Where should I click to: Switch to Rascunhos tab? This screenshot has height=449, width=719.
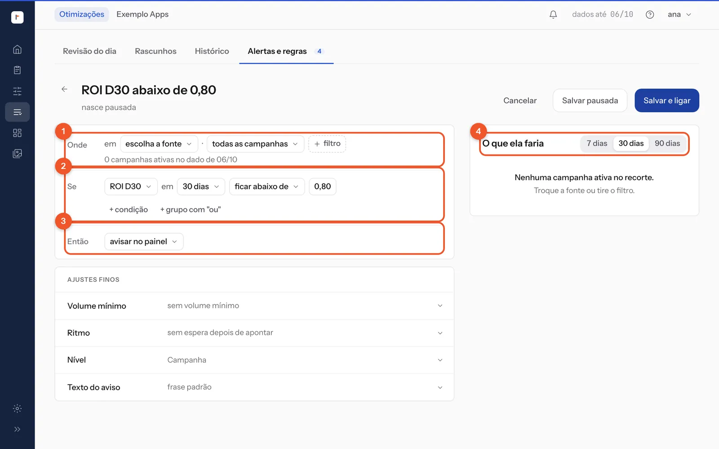point(155,51)
